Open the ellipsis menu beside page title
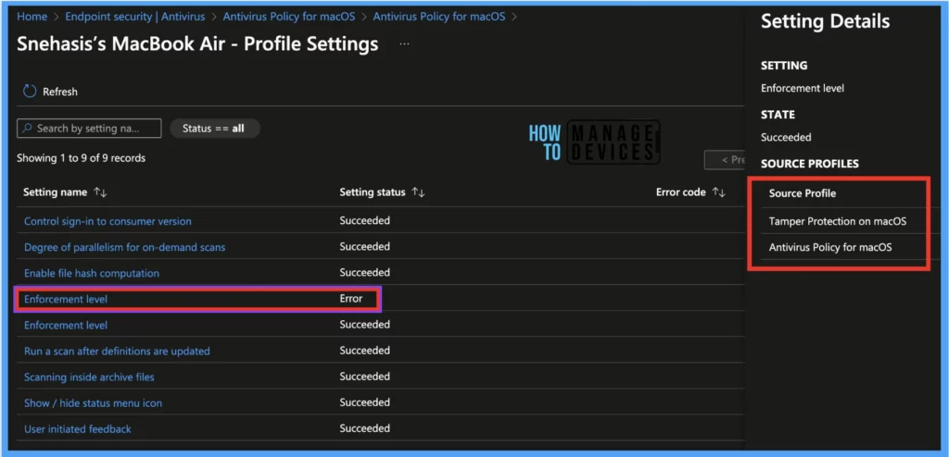The width and height of the screenshot is (949, 457). [404, 44]
